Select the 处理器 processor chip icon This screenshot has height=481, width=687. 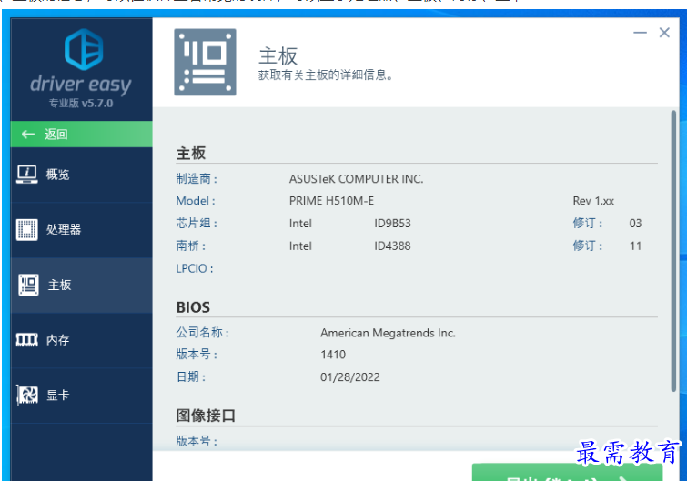pos(26,229)
